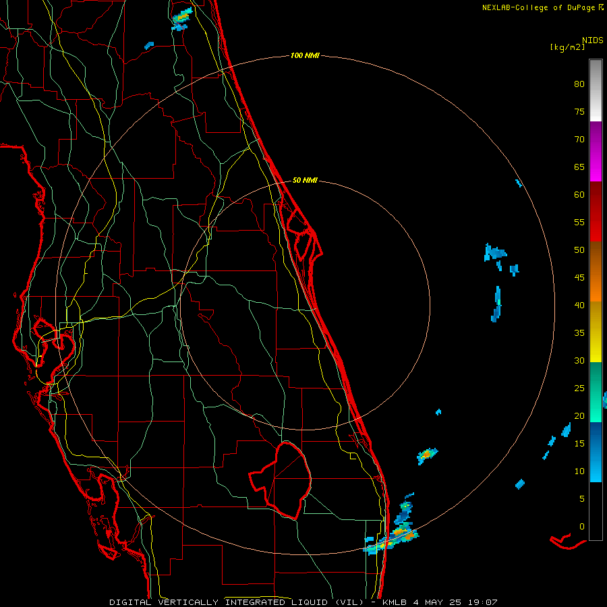Screen dimensions: 607x607
Task: Click the 100 NMI range ring label
Action: 305,56
